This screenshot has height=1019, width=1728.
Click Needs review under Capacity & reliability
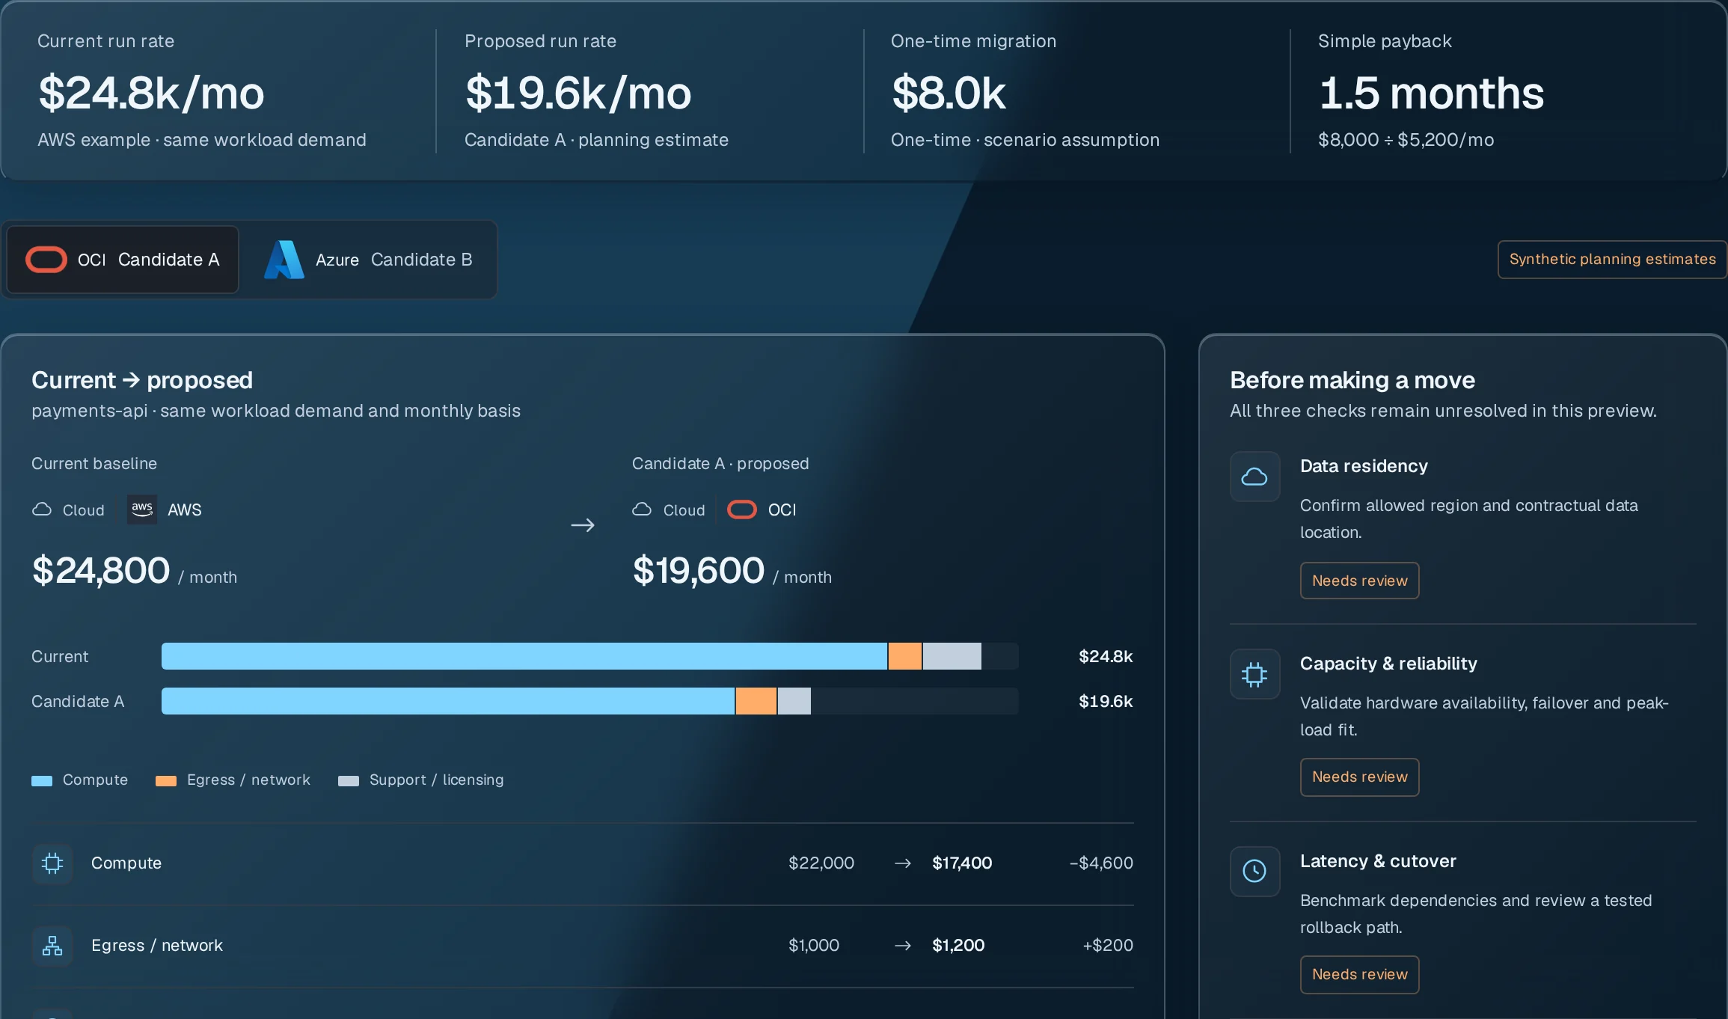(x=1359, y=777)
